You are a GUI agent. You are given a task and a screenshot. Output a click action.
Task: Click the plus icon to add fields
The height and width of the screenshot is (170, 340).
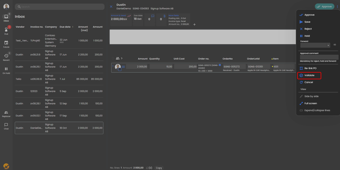pos(194,25)
